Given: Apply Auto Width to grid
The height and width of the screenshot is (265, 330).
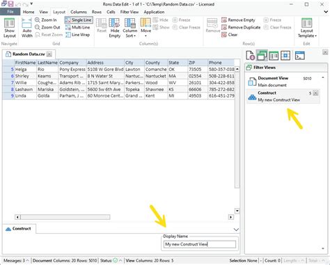Looking at the screenshot, I should point(26,28).
